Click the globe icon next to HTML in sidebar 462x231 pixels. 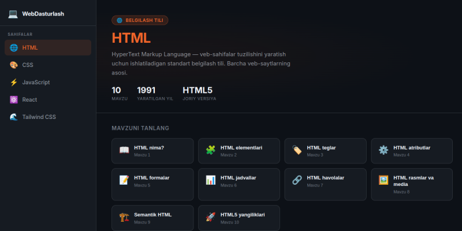tap(13, 48)
